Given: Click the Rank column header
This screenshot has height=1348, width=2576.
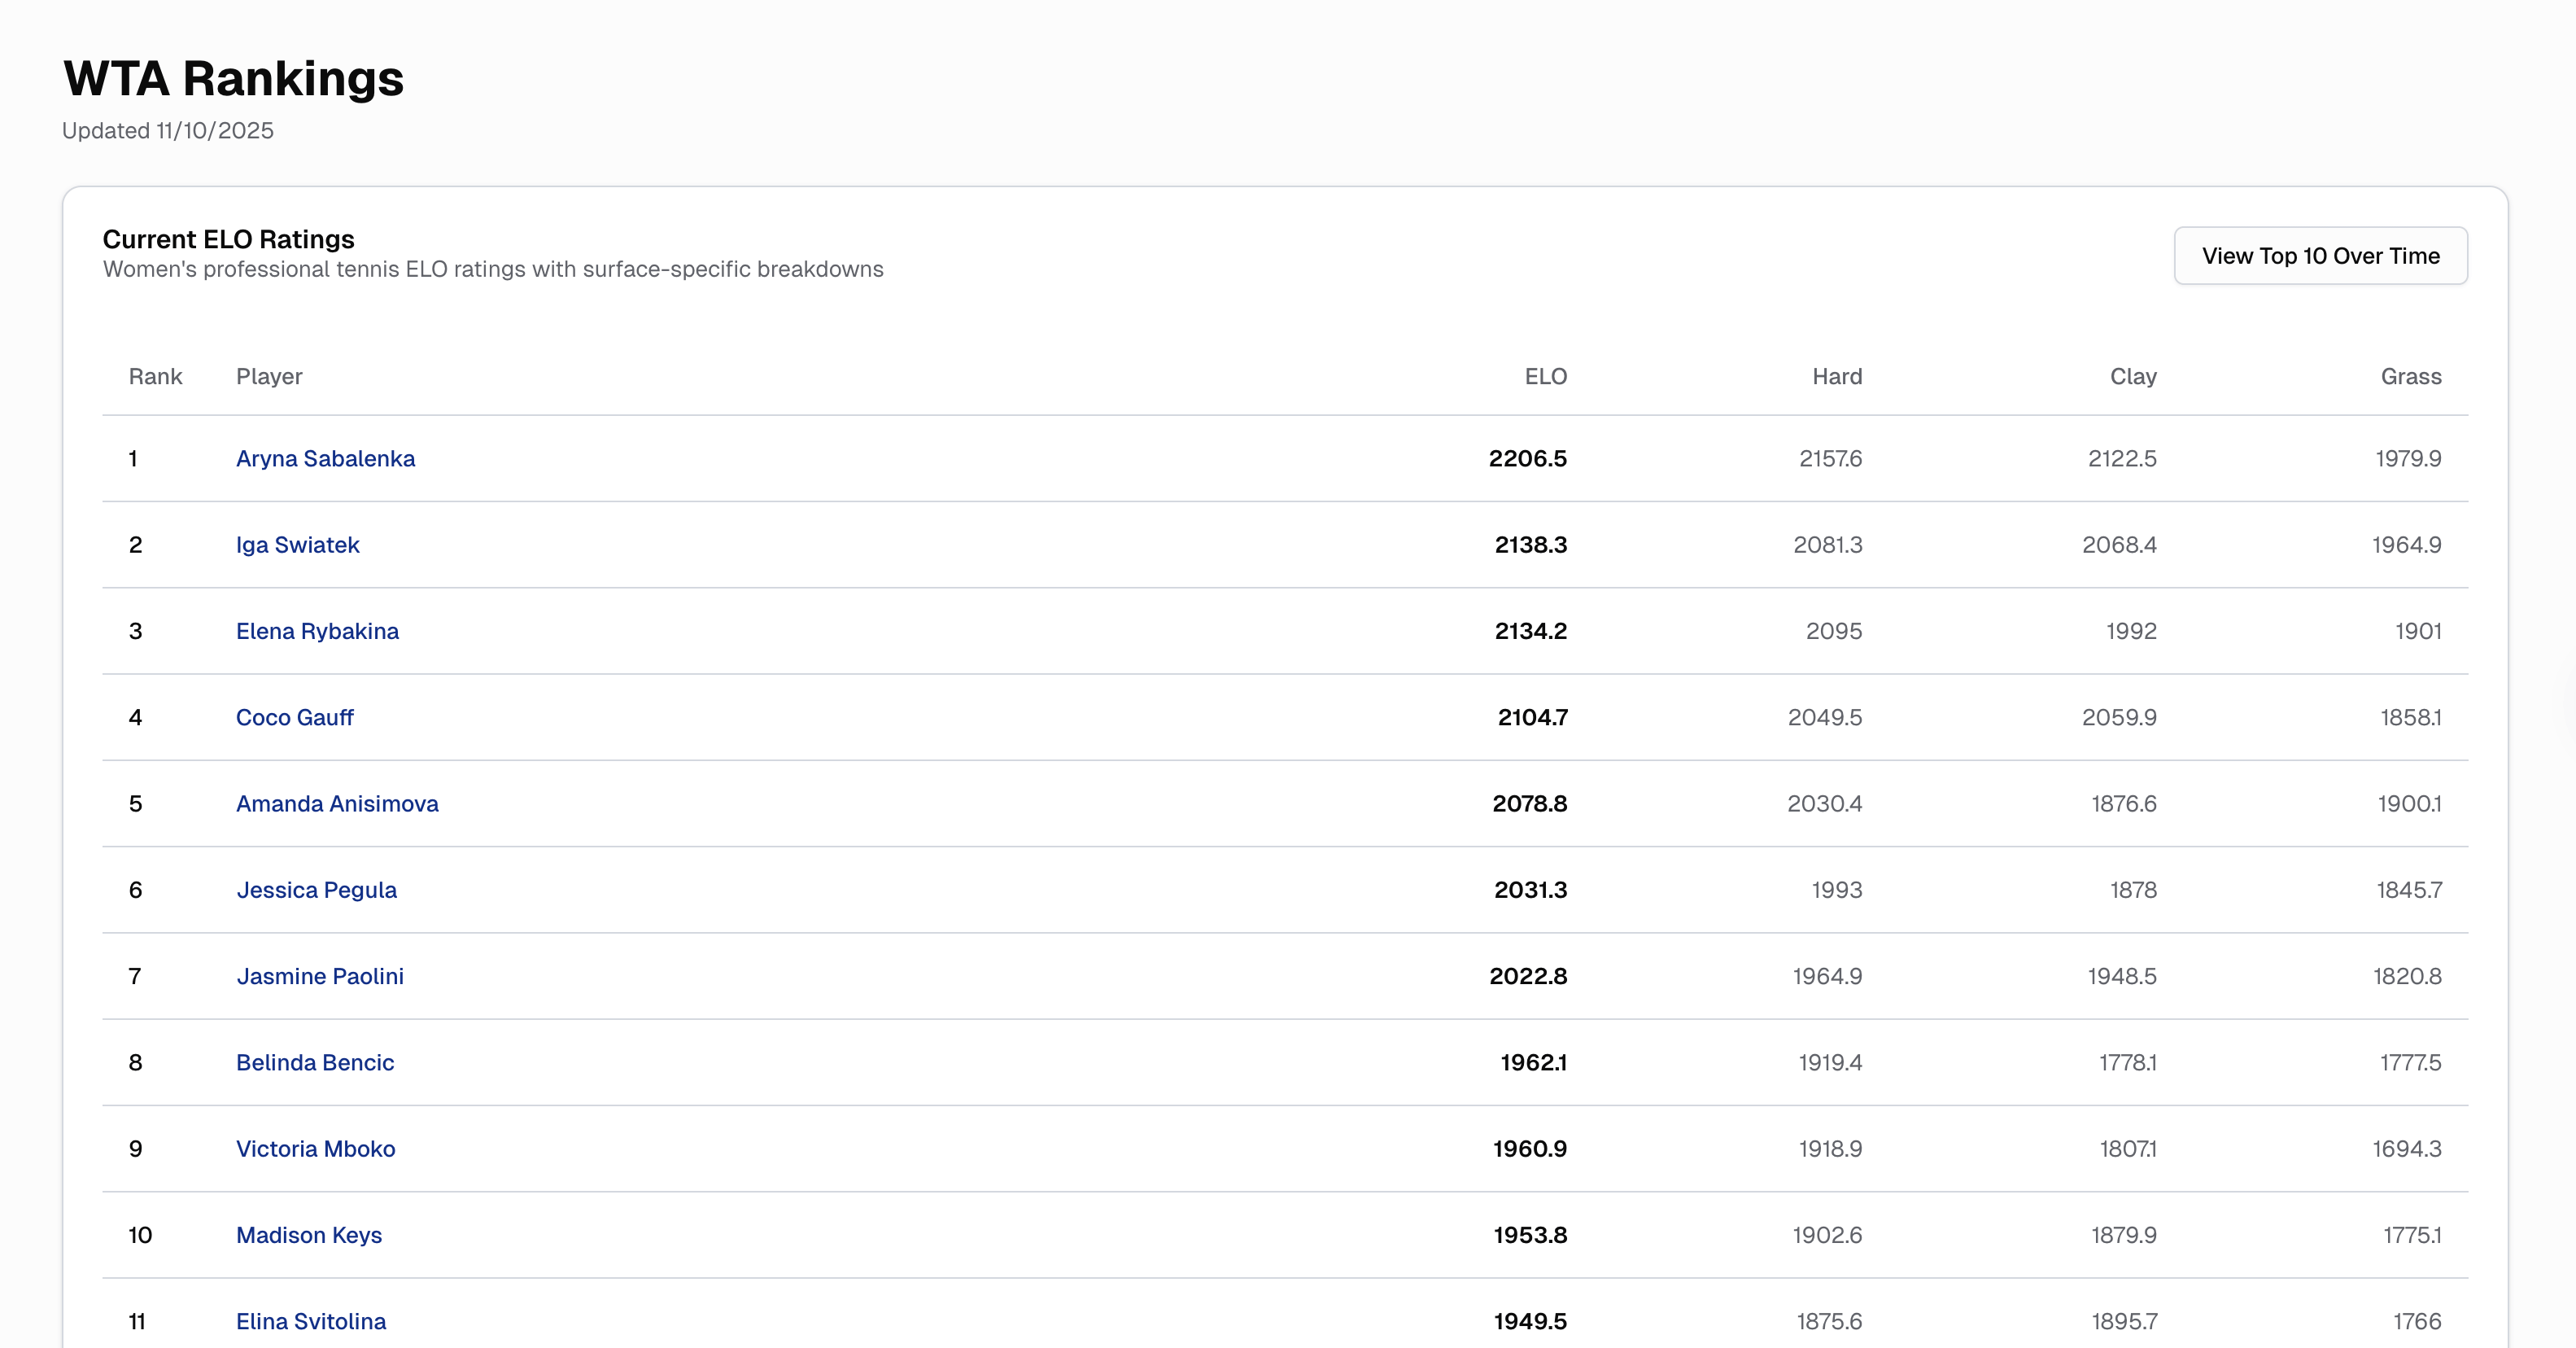Looking at the screenshot, I should pos(155,376).
